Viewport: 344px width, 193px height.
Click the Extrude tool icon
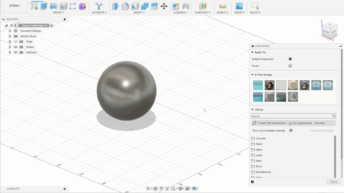44,6
